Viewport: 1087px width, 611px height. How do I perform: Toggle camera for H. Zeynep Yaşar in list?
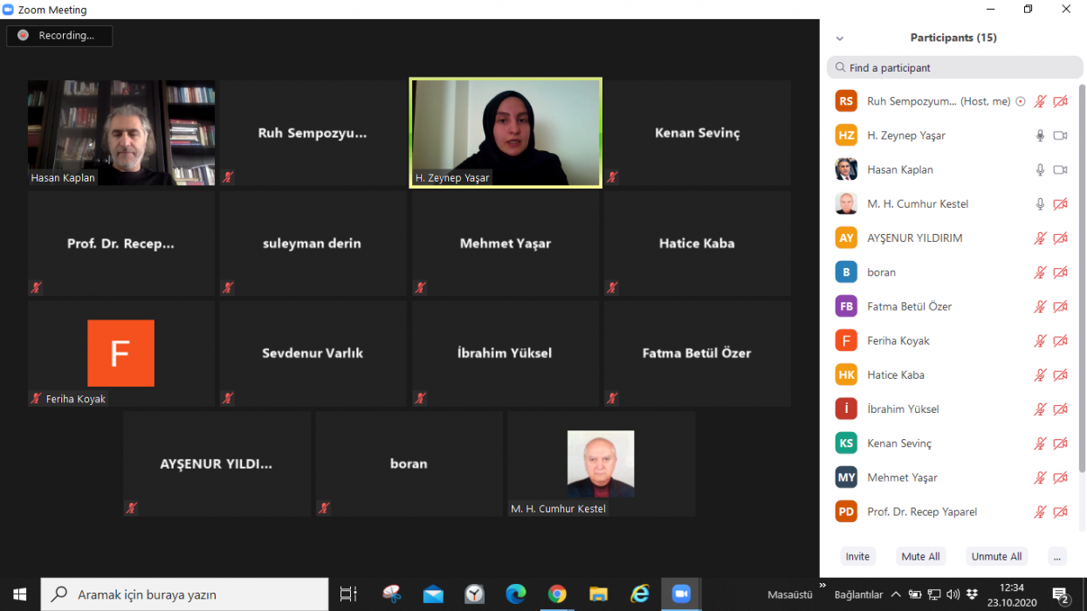point(1060,135)
